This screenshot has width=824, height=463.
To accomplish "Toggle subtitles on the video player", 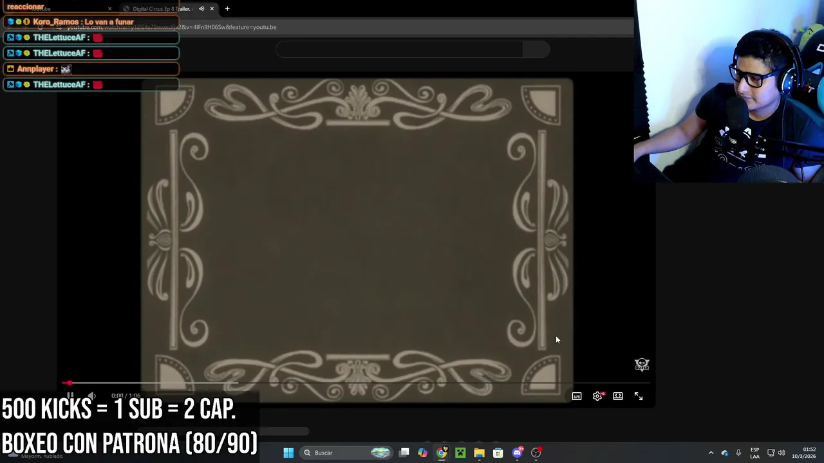I will (577, 397).
